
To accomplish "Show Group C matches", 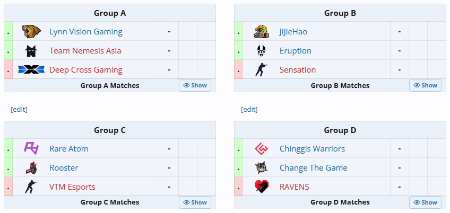I will pos(195,202).
